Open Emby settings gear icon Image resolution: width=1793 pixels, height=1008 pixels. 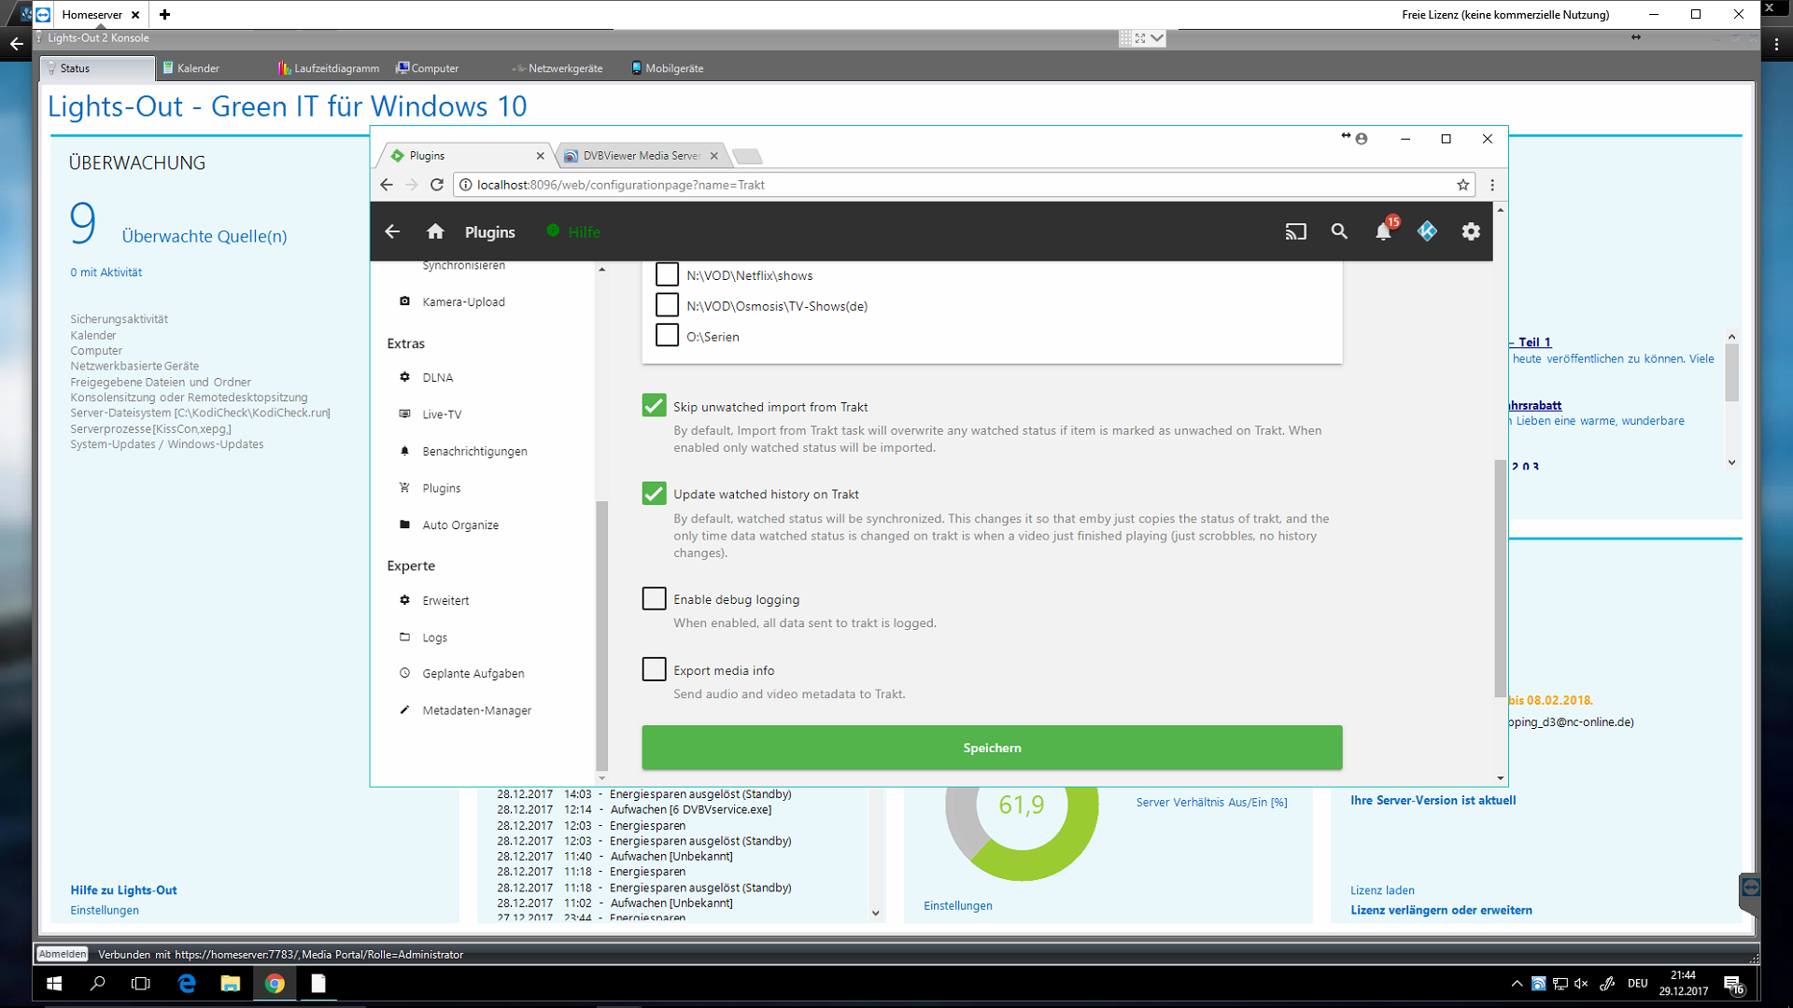coord(1471,231)
